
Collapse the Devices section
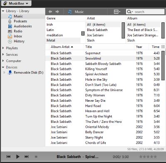pyautogui.click(x=3, y=67)
